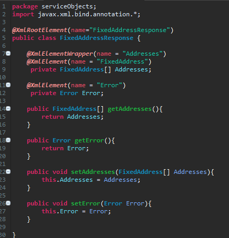Click the setError method name
Screen dimensions: 229x238
(x=86, y=203)
